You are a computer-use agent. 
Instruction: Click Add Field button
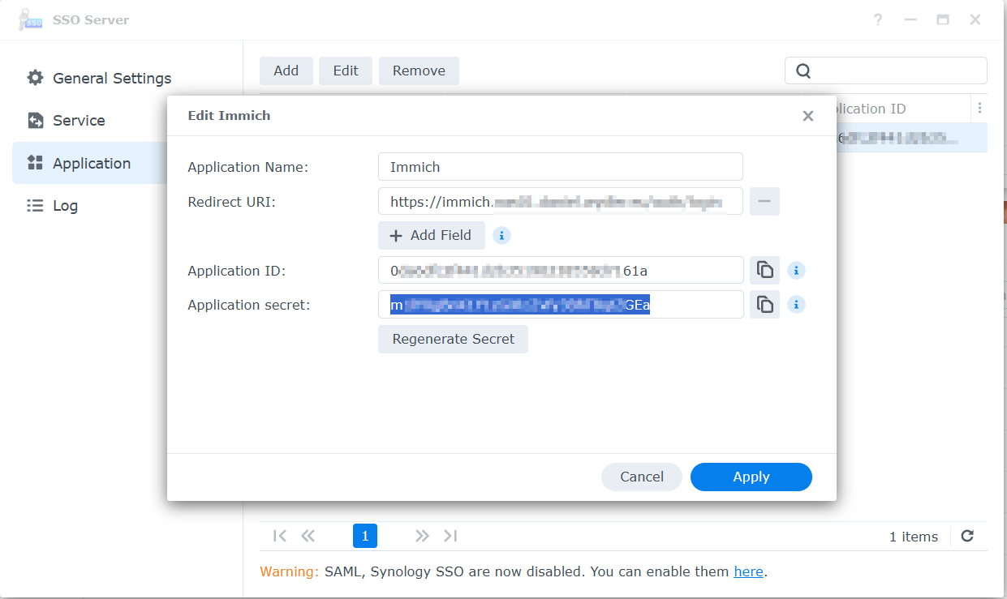[x=431, y=235]
